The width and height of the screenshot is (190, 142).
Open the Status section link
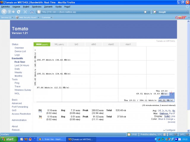(15, 44)
